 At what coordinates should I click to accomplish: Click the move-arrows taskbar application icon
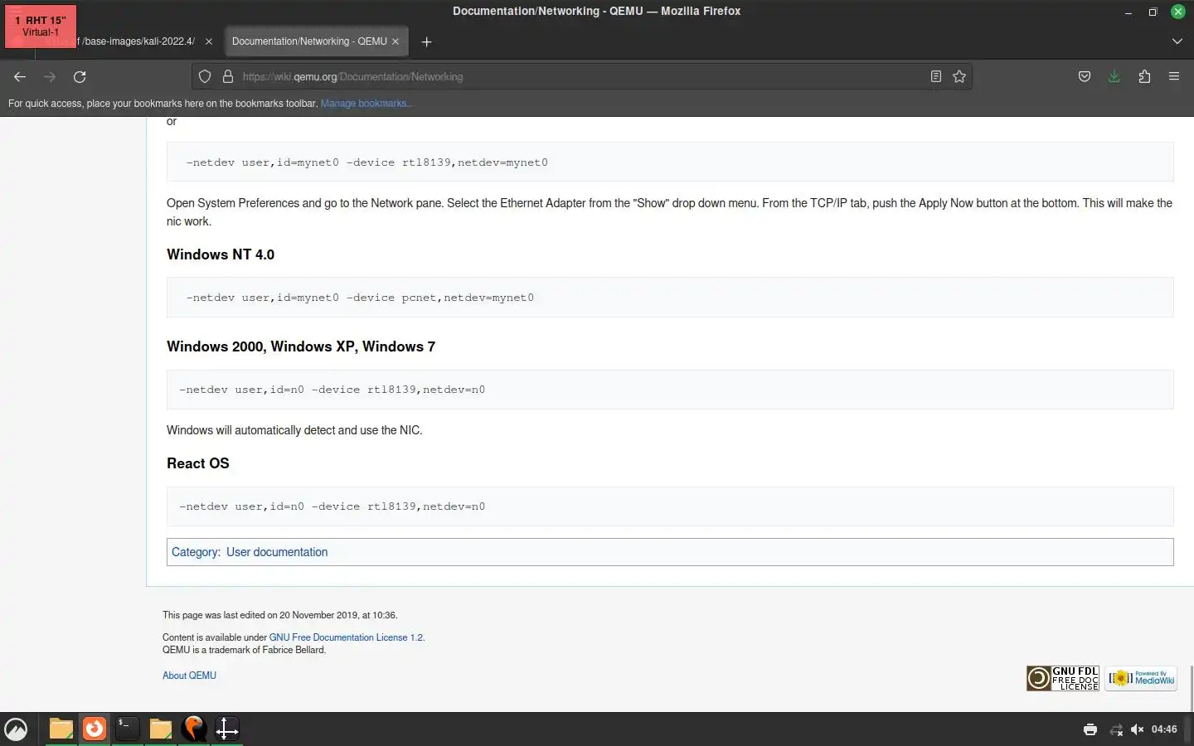click(x=226, y=729)
